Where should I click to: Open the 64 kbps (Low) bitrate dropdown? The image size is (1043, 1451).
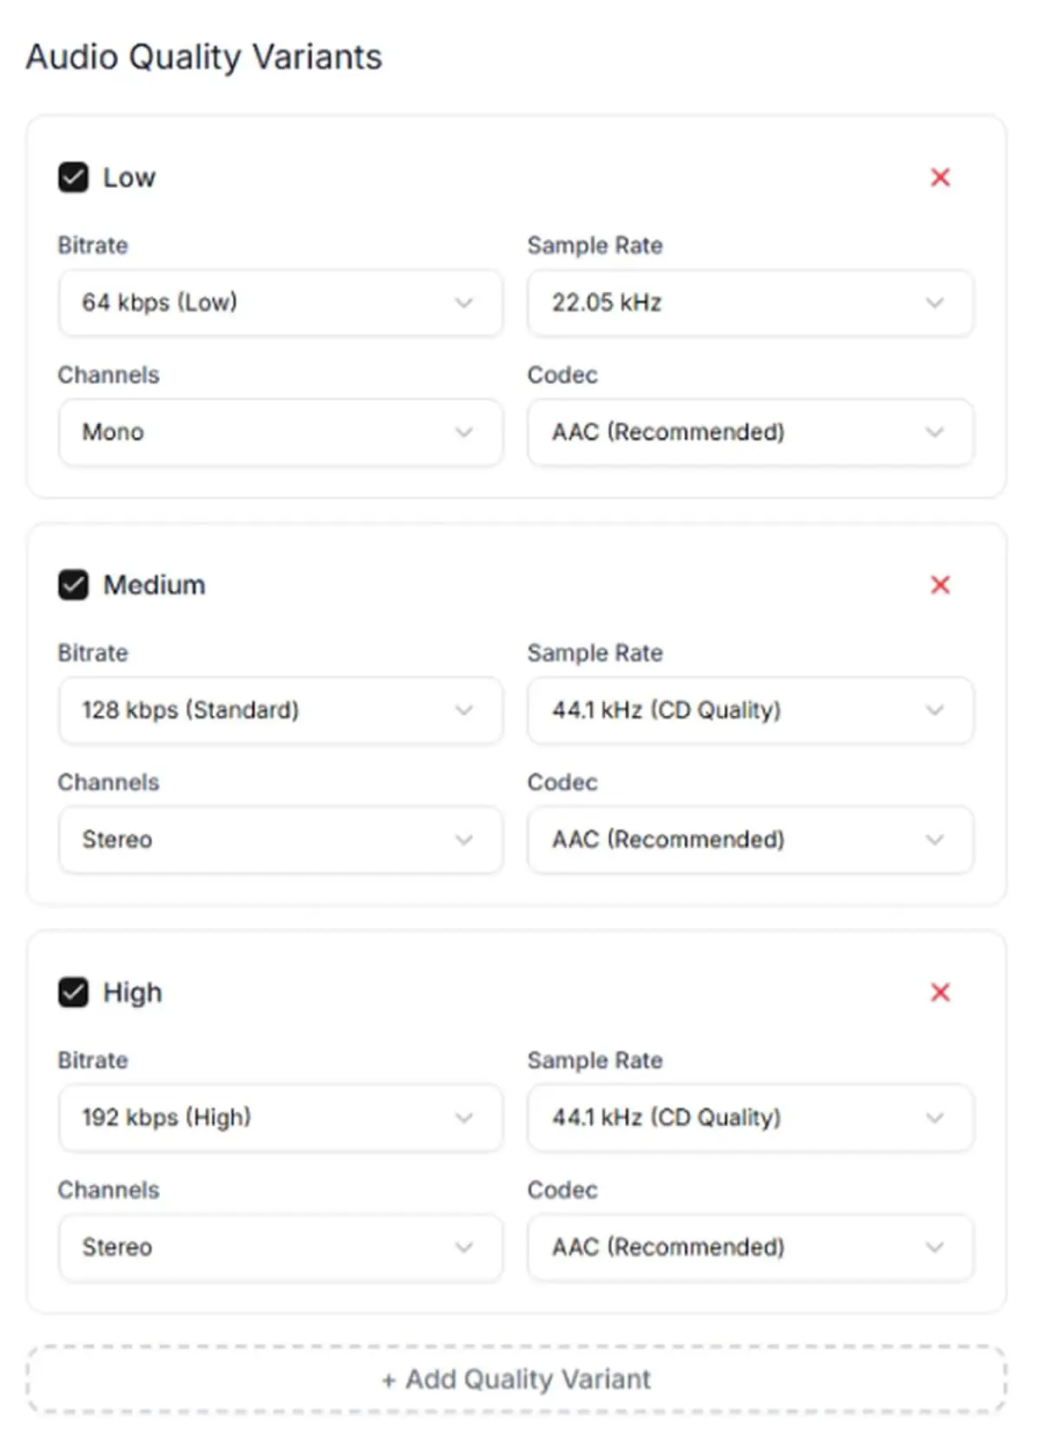coord(280,302)
